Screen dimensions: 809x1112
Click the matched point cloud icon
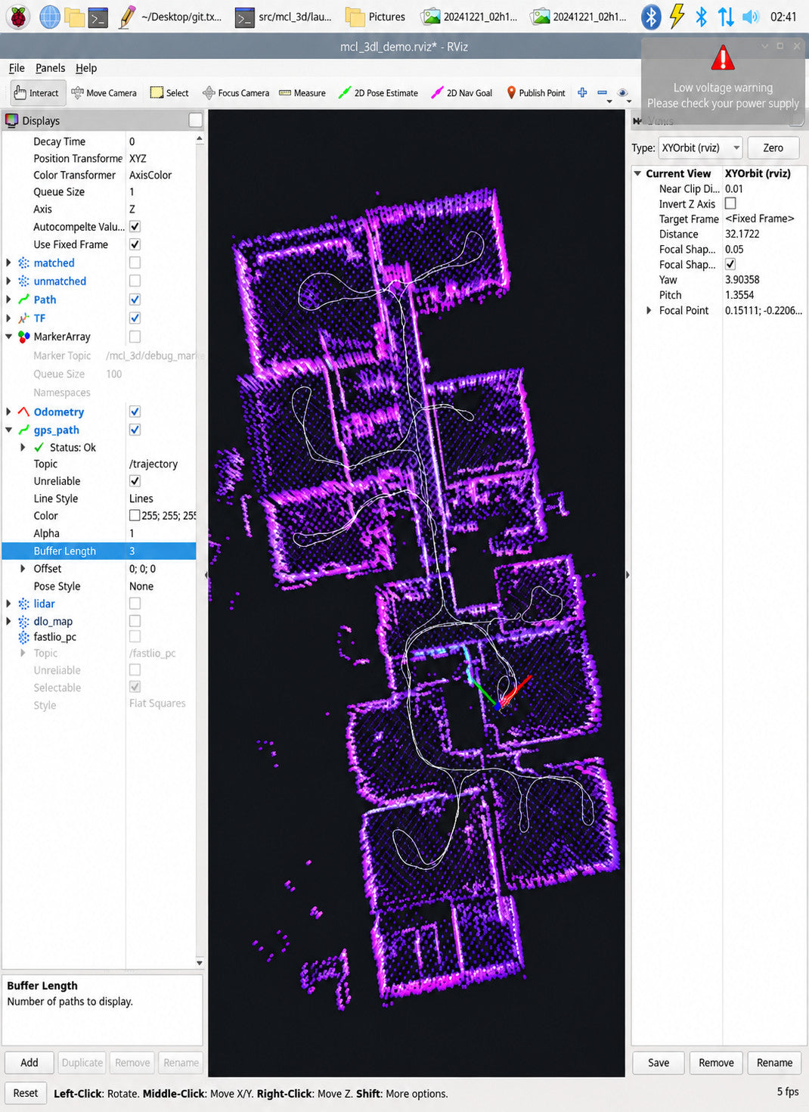tap(23, 263)
